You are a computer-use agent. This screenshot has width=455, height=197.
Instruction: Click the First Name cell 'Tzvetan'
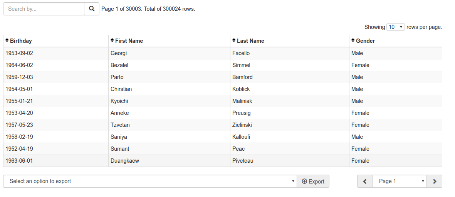click(120, 125)
